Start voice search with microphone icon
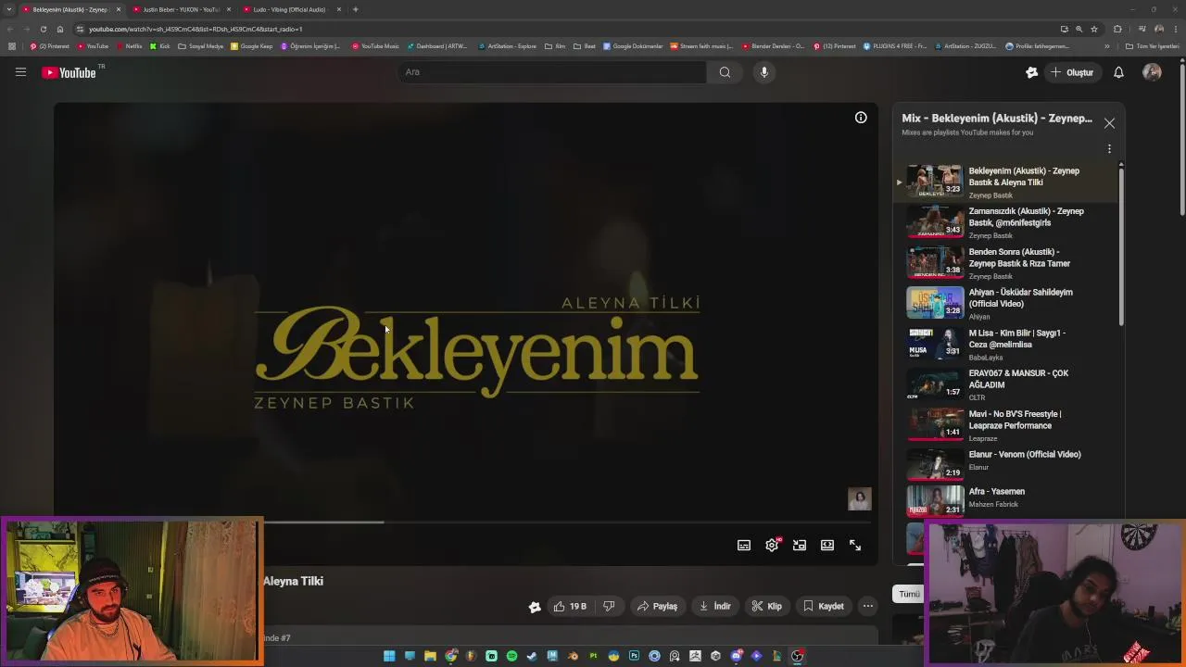 [763, 72]
